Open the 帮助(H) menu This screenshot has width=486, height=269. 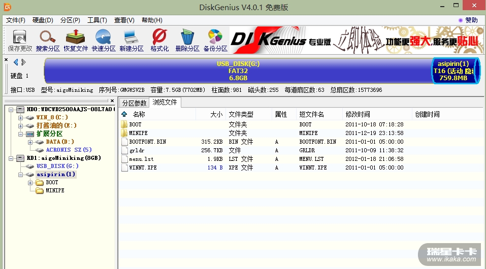(x=152, y=20)
